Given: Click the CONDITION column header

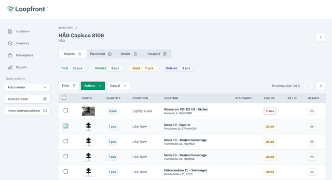Looking at the screenshot, I should (x=140, y=98).
